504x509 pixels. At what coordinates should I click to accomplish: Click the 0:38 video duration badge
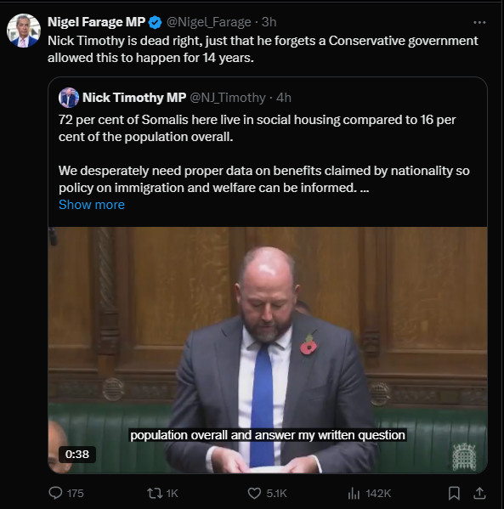point(77,454)
